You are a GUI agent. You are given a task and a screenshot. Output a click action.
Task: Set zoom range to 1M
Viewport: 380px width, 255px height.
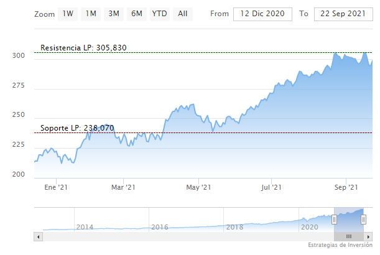[91, 14]
